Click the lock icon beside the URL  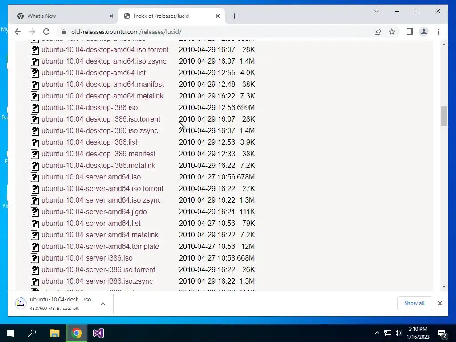(64, 32)
